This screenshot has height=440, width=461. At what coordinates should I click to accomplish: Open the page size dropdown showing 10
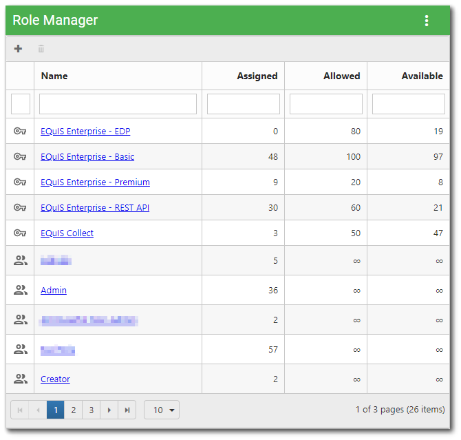coord(162,410)
